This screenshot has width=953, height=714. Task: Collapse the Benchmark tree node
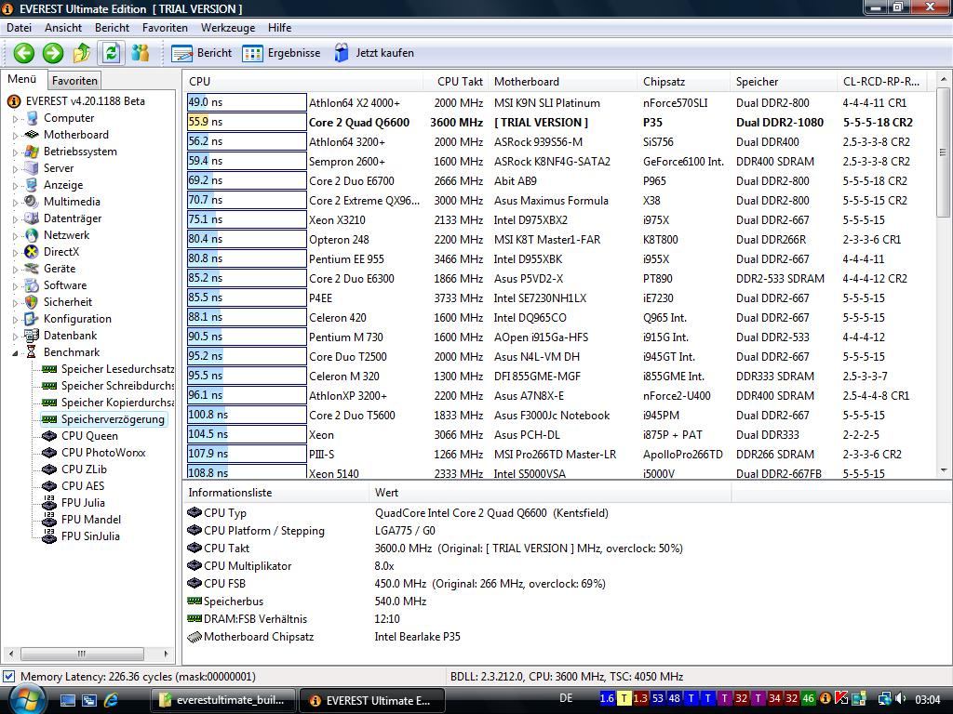coord(15,352)
